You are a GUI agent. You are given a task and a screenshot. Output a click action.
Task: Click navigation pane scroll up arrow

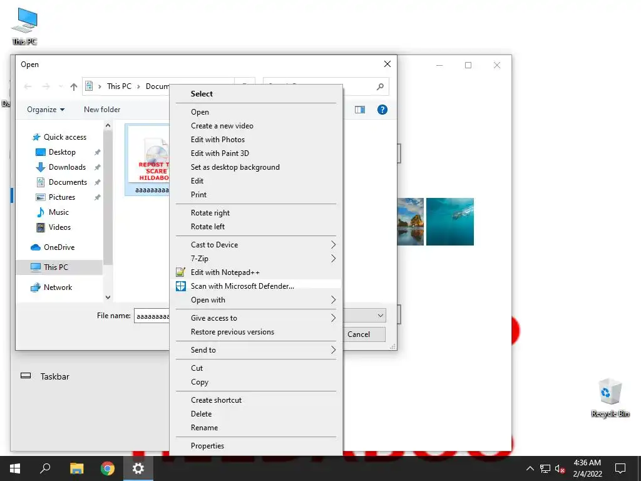click(108, 125)
